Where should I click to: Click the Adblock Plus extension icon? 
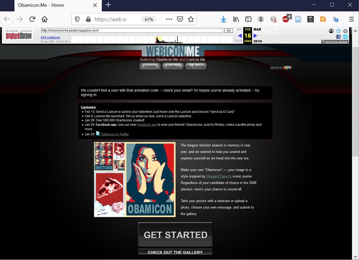pyautogui.click(x=286, y=19)
